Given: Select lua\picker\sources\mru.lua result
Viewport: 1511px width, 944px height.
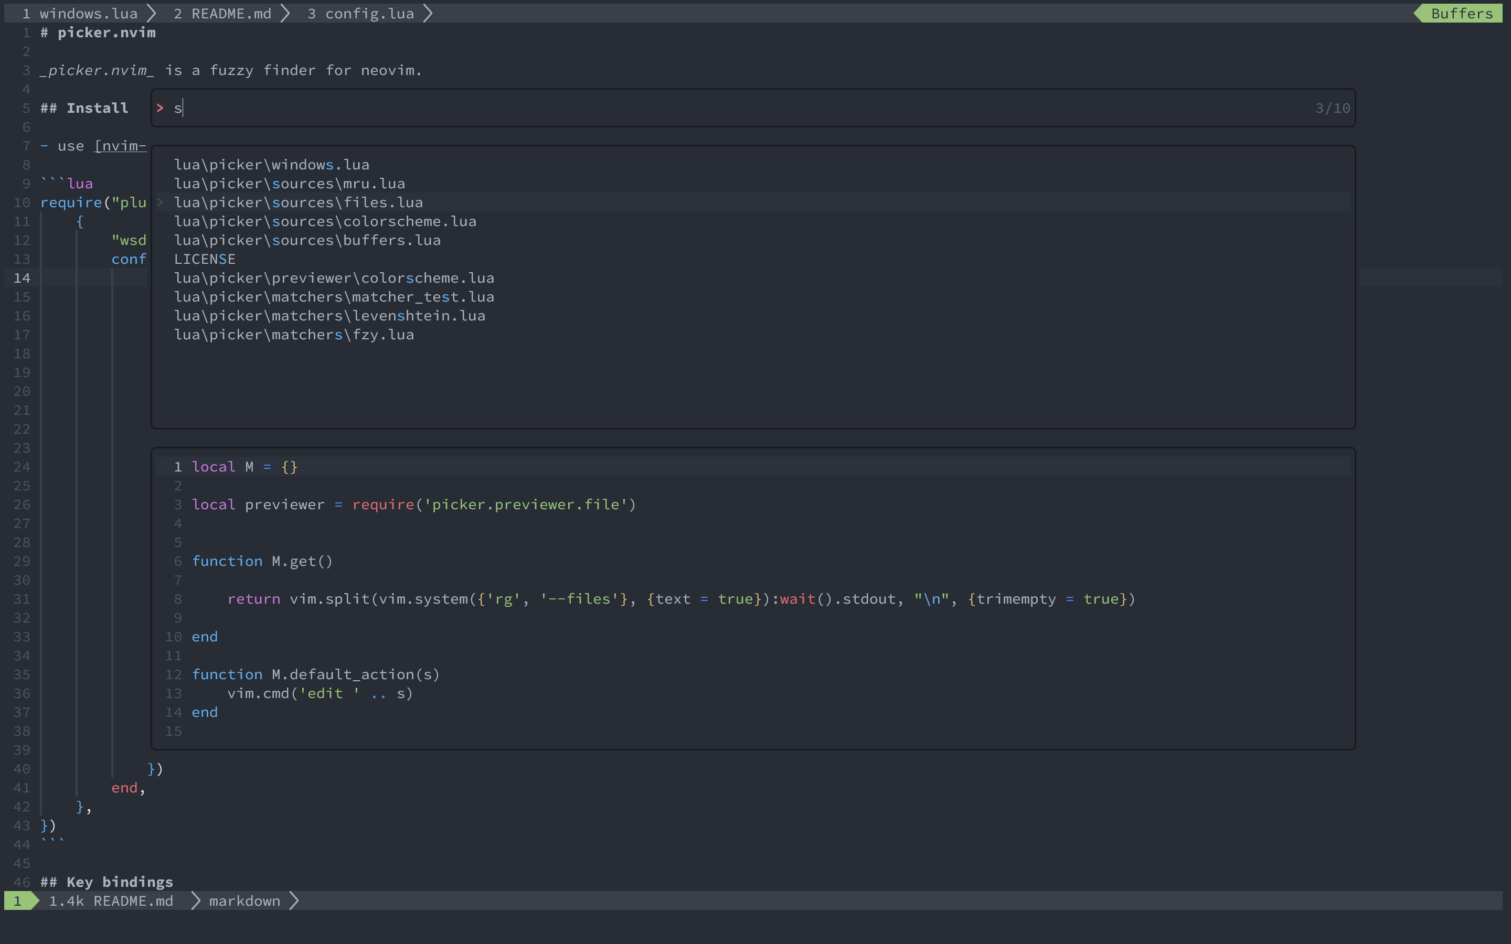Looking at the screenshot, I should pyautogui.click(x=289, y=184).
